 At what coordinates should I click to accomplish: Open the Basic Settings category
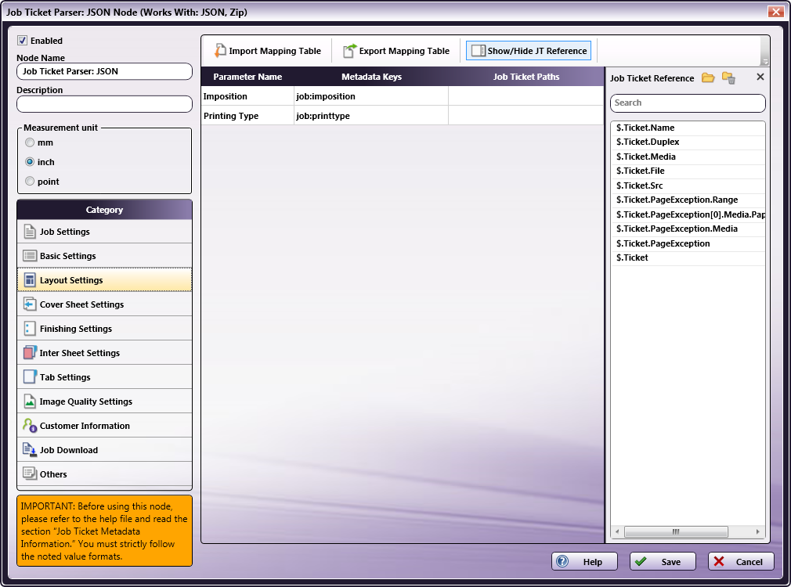pos(104,256)
